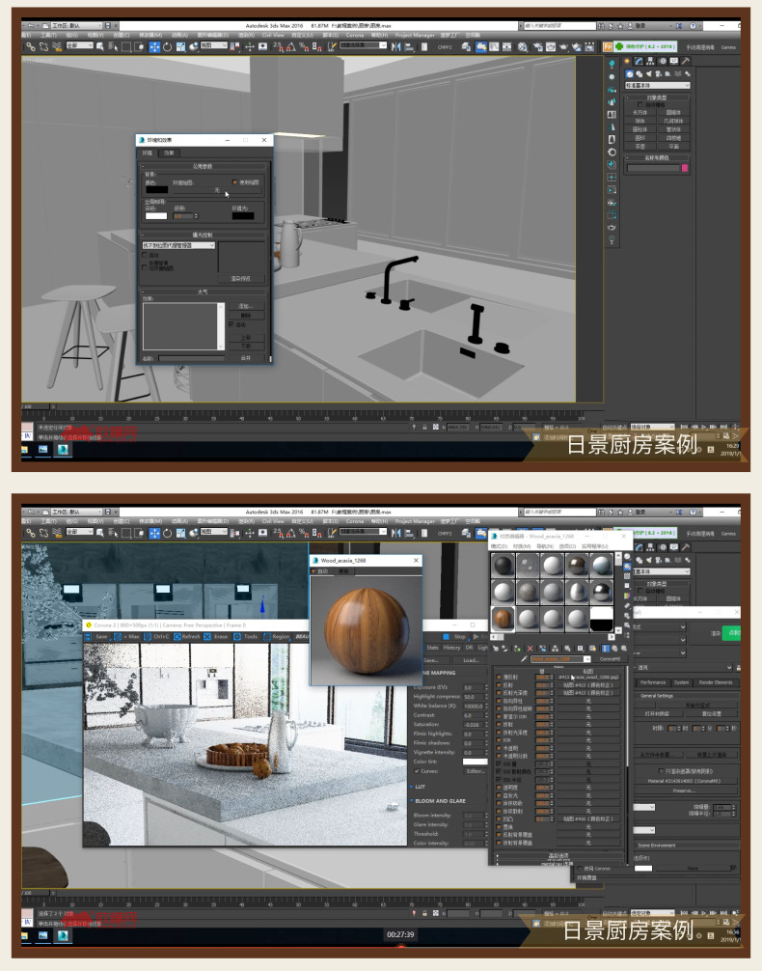
Task: Toggle 活动 checkbox under exposure control dropdown
Action: [x=146, y=255]
